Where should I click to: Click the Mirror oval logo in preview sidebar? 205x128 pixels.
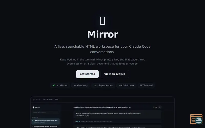tap(33, 107)
